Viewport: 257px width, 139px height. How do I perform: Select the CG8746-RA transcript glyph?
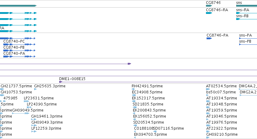(209, 13)
